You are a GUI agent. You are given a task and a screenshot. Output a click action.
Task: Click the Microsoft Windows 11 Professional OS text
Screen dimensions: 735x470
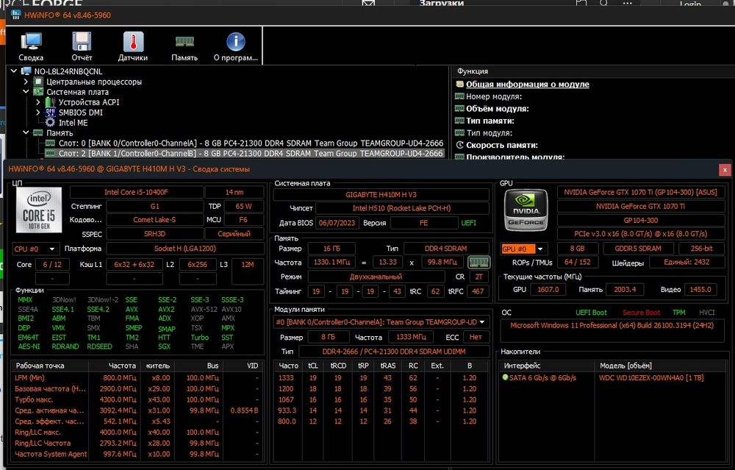pos(612,325)
